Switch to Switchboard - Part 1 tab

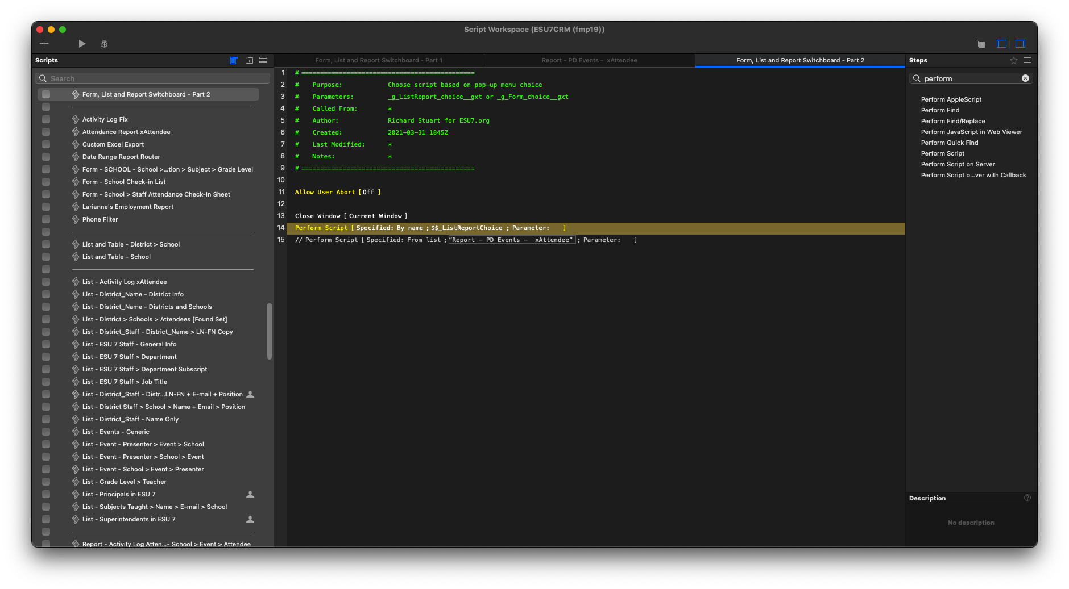point(379,60)
